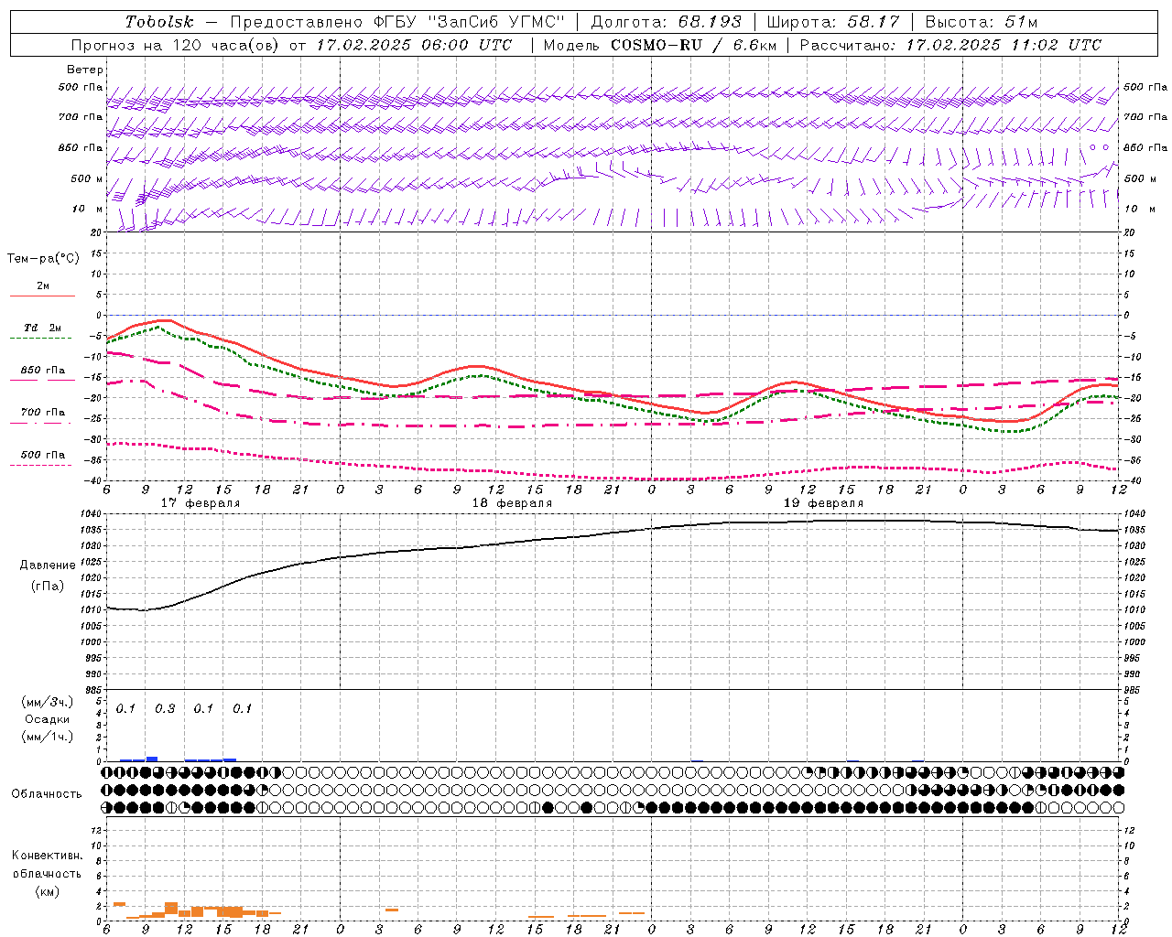
Task: Click the "Давление" pressure panel label
Action: tap(46, 565)
